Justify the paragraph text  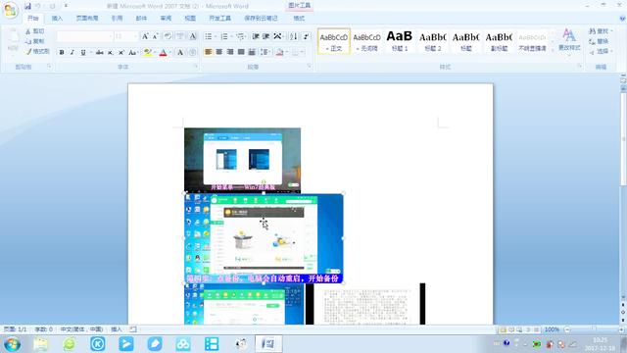pyautogui.click(x=241, y=52)
